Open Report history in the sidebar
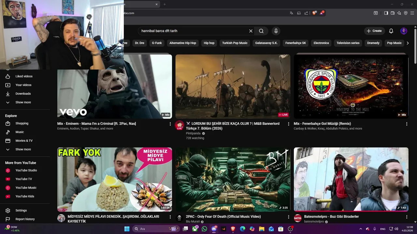Screen dimensions: 417x234 [x=25, y=219]
